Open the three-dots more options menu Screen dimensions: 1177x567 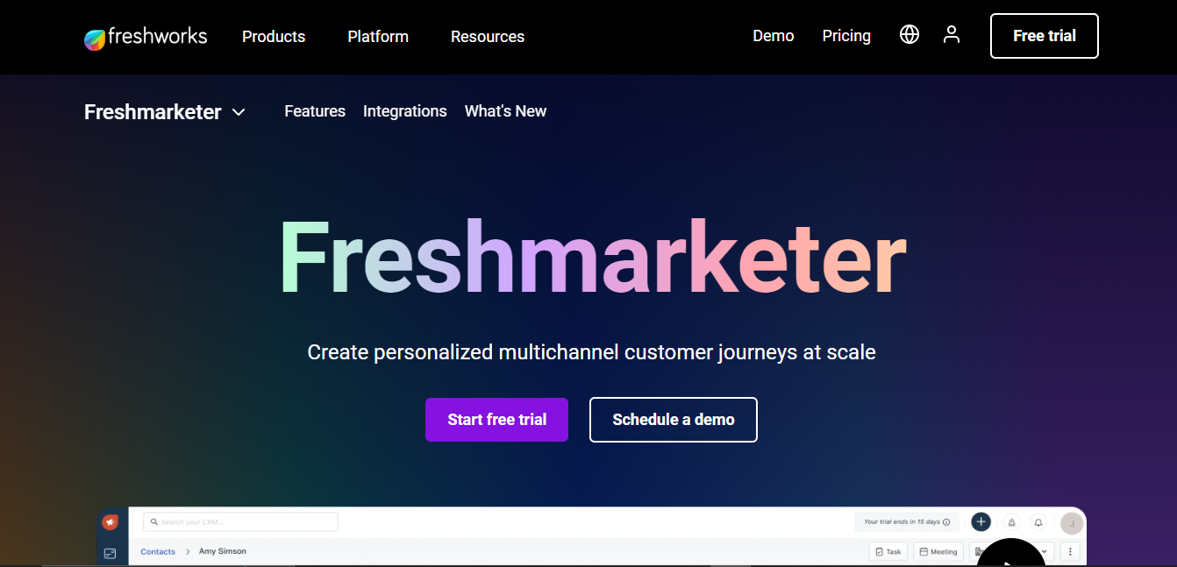(x=1070, y=551)
